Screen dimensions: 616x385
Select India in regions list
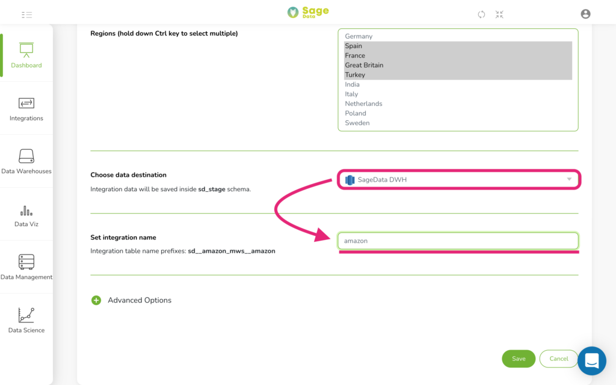458,84
